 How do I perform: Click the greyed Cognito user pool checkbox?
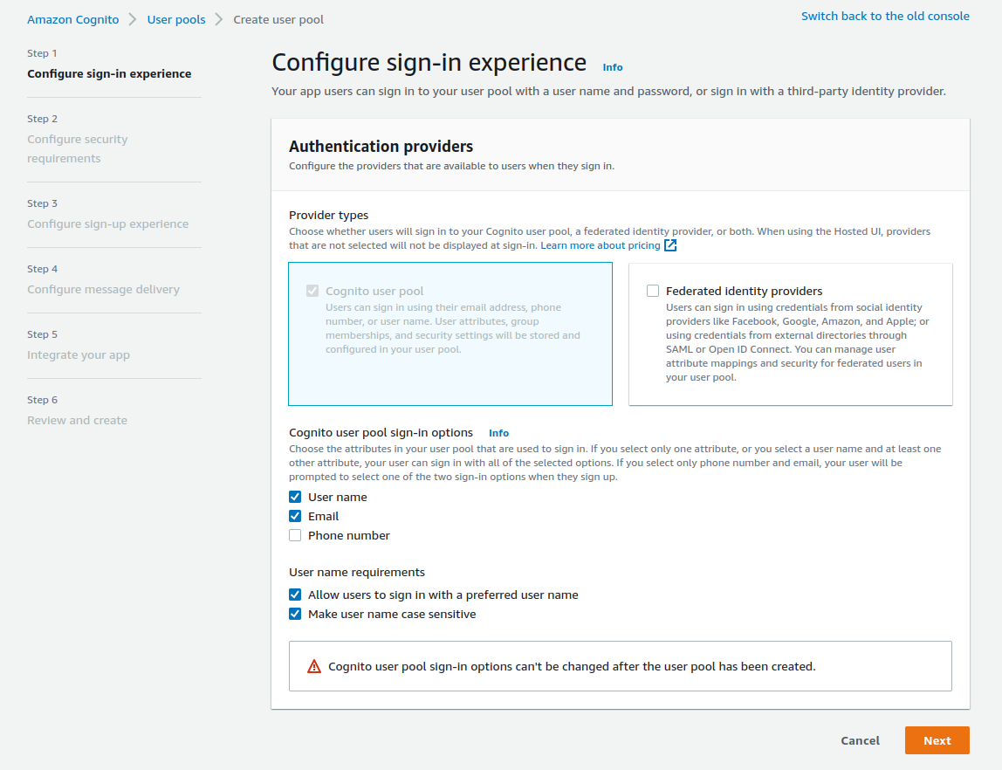click(312, 291)
